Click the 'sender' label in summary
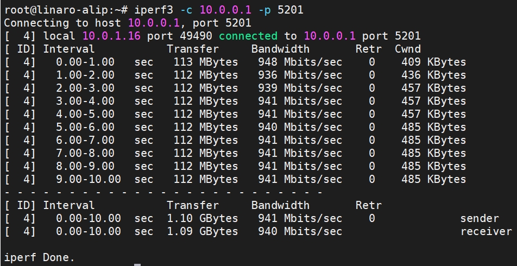The image size is (517, 266). [x=480, y=218]
